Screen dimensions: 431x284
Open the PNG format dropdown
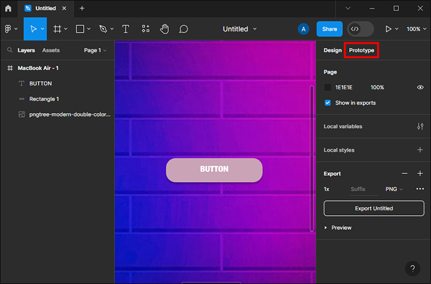point(393,189)
